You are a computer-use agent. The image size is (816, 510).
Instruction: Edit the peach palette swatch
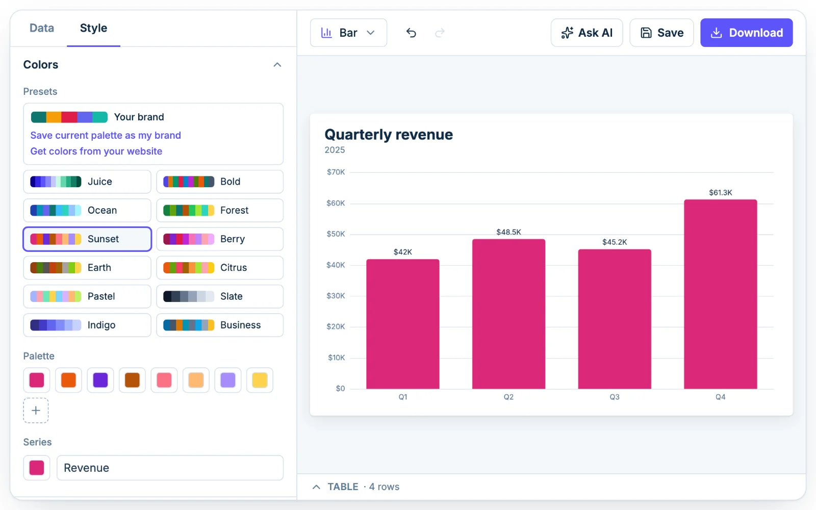pyautogui.click(x=196, y=380)
